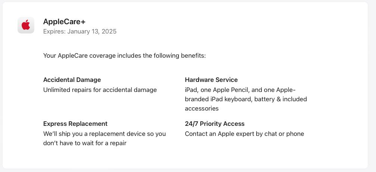Click the word Unlimited in Accidental Damage
Screen dimensions: 376x172
click(55, 90)
